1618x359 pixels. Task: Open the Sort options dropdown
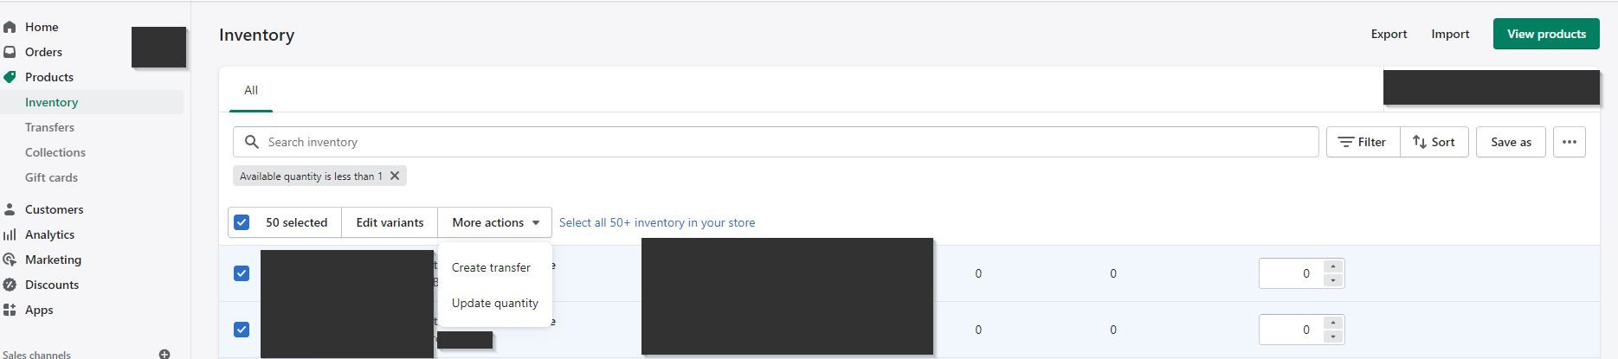pyautogui.click(x=1434, y=142)
